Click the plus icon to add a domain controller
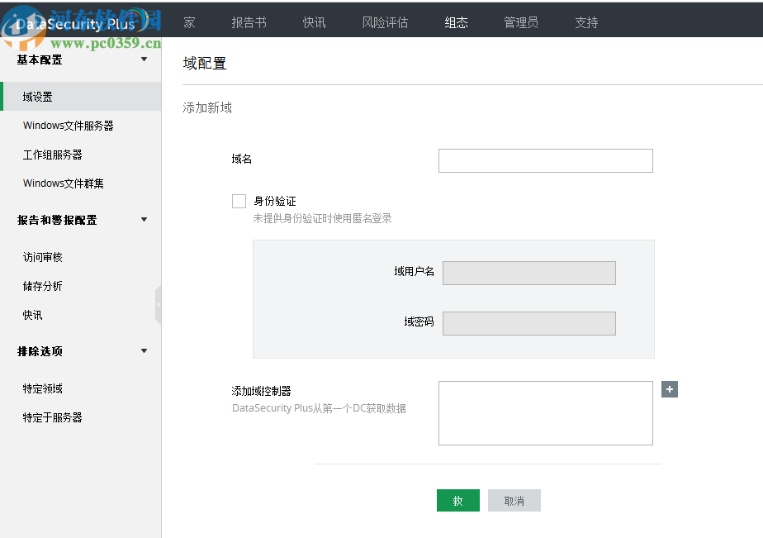The height and width of the screenshot is (538, 763). (x=670, y=388)
